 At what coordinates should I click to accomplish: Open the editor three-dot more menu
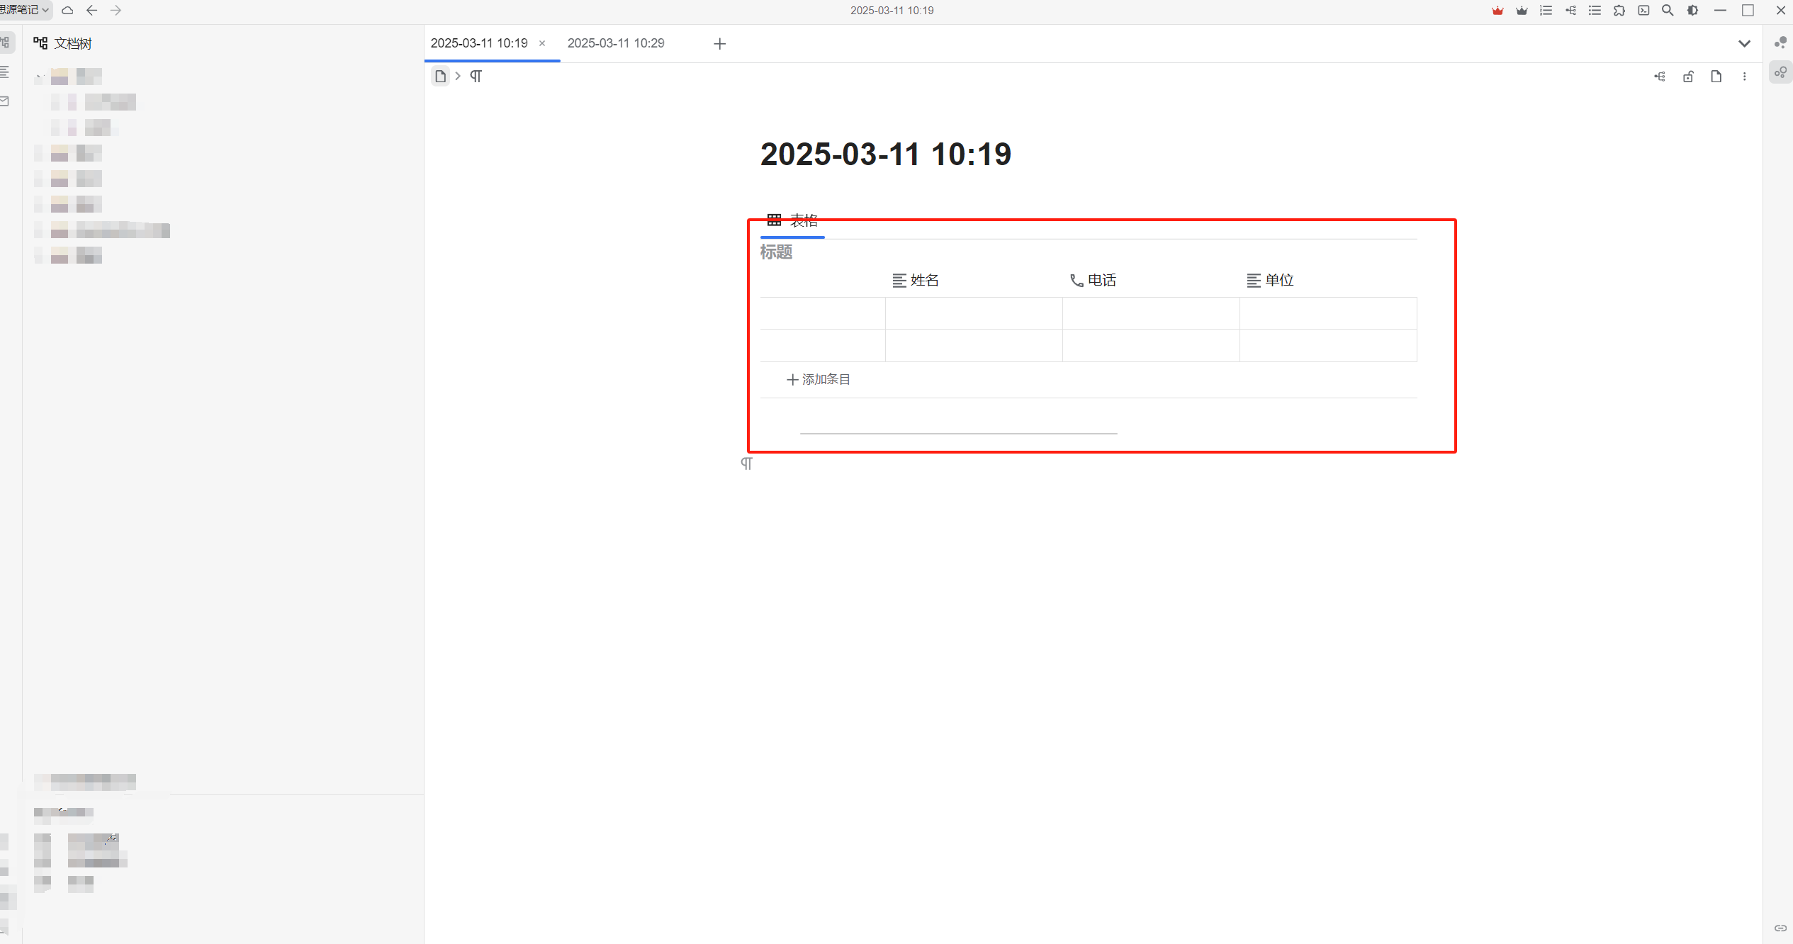[x=1744, y=77]
